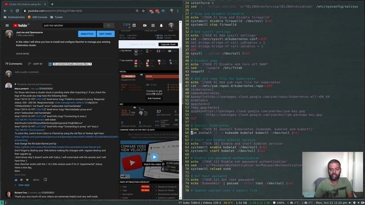Submit the search with the magnifier button
This screenshot has height=205, width=365.
tap(108, 25)
